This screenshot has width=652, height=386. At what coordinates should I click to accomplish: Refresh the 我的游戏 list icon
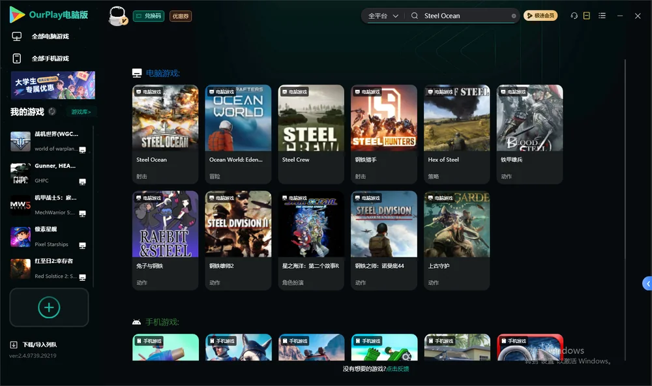click(x=52, y=111)
